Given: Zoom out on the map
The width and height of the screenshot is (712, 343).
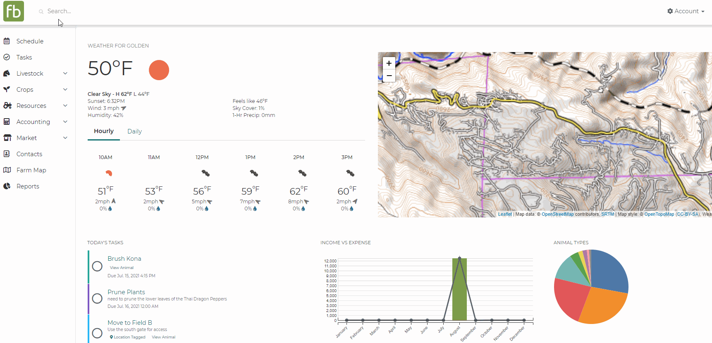Looking at the screenshot, I should pos(389,76).
